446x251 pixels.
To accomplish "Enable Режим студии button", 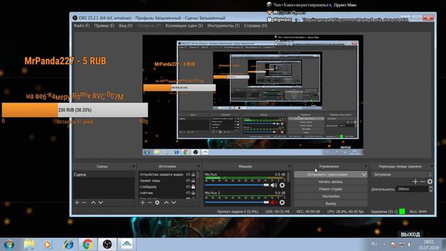I will tap(330, 189).
